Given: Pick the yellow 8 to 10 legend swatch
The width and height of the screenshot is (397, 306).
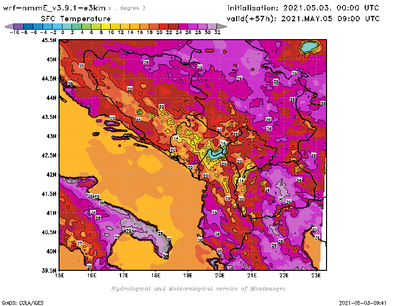Looking at the screenshot, I should click(106, 26).
